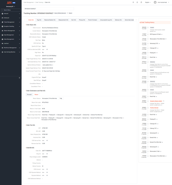This screenshot has width=172, height=185.
Task: Open the Semarang DC station selector
Action: pos(10,7)
